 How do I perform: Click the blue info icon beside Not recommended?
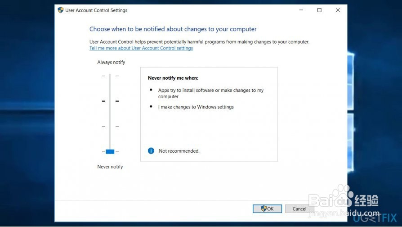coord(151,151)
